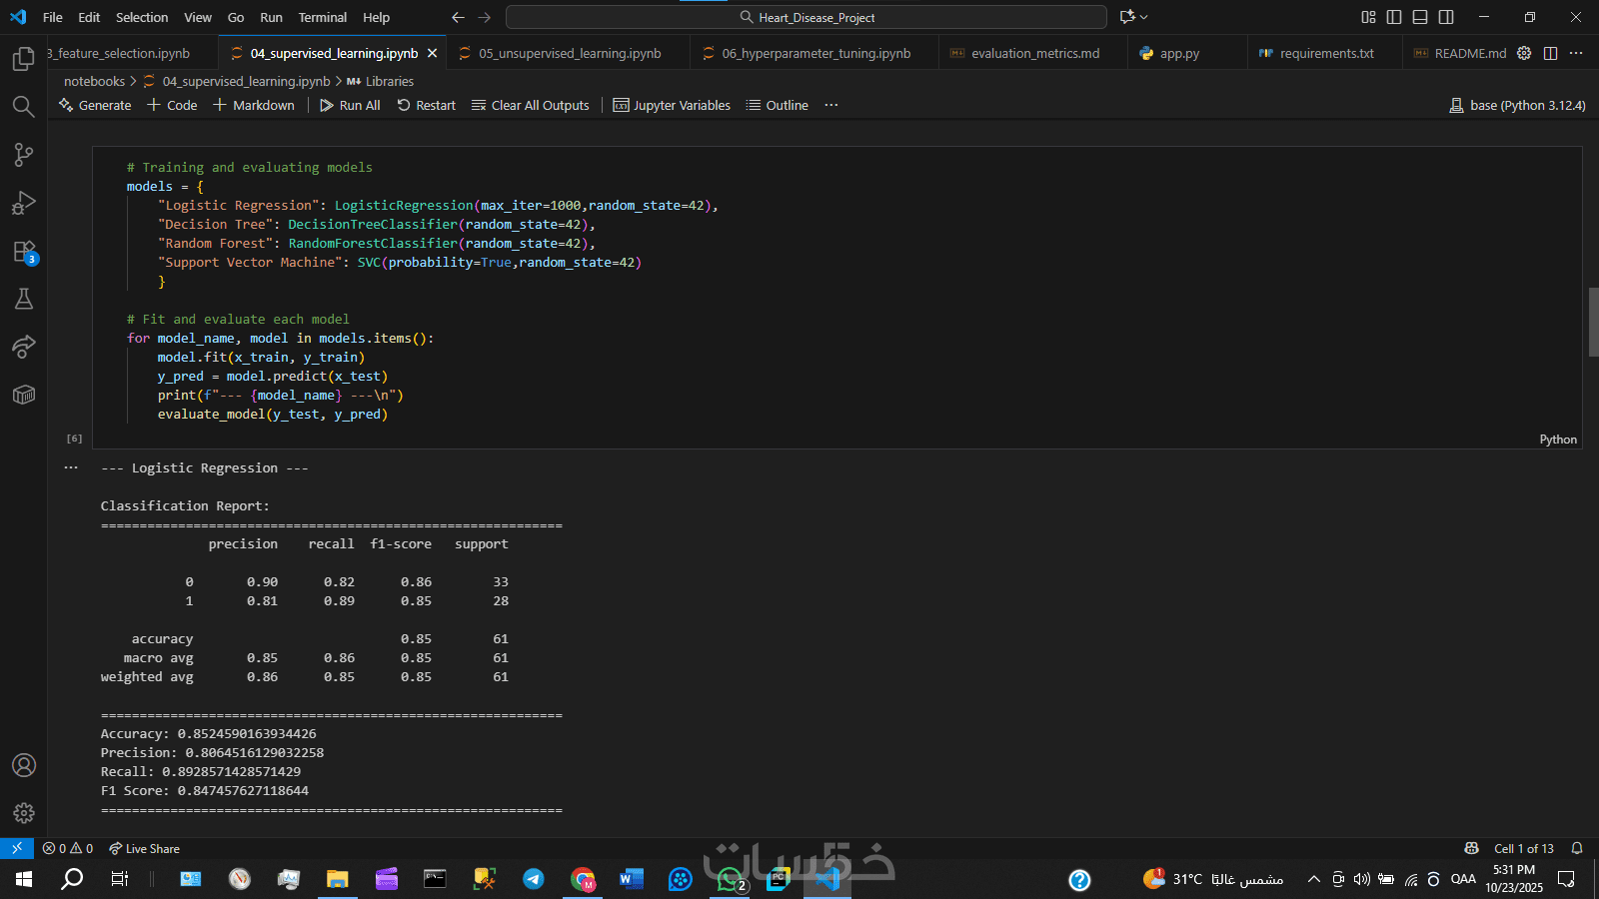Select the base Python 3.12.4 kernel picker
Viewport: 1599px width, 899px height.
[1517, 105]
